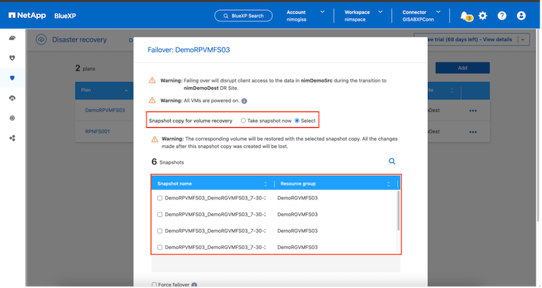Click the info icon beside VMs powered on warning

point(245,101)
